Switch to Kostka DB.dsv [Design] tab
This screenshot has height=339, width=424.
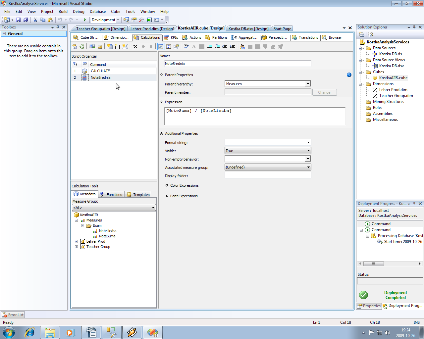point(248,29)
